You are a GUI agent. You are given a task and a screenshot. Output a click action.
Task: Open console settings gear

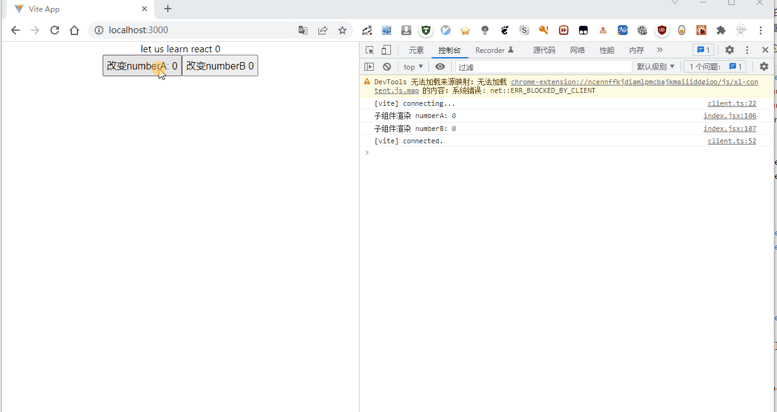[764, 66]
